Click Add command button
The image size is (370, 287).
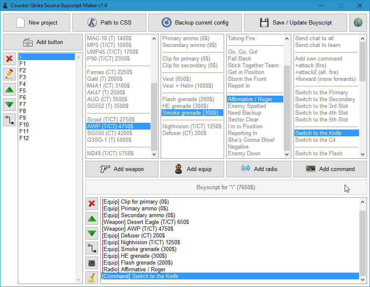pyautogui.click(x=330, y=169)
